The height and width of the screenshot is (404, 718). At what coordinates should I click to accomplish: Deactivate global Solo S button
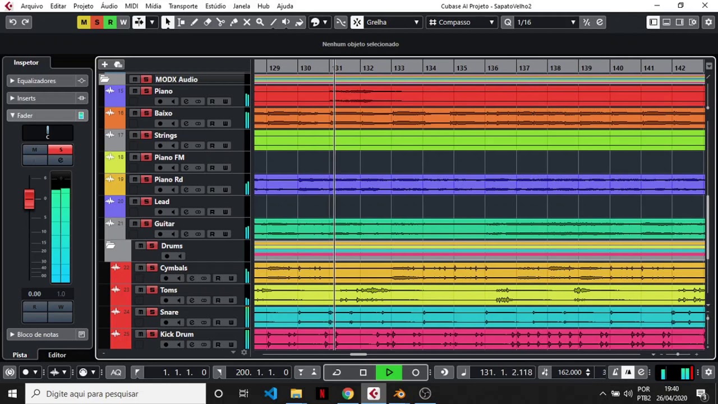(97, 22)
